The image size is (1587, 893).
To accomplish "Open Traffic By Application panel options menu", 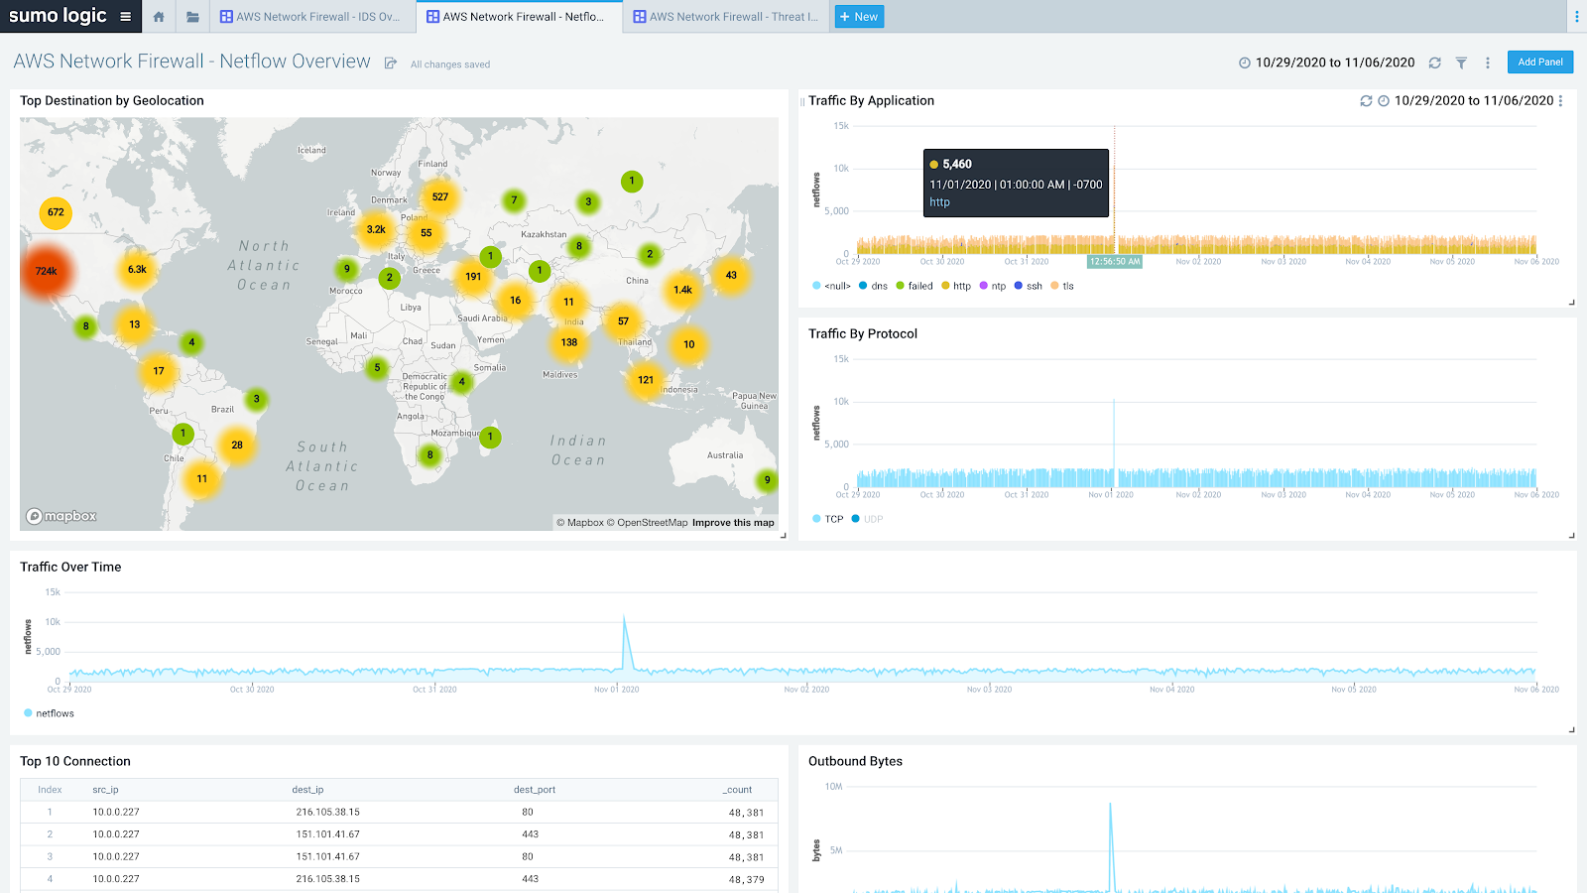I will (x=1560, y=101).
